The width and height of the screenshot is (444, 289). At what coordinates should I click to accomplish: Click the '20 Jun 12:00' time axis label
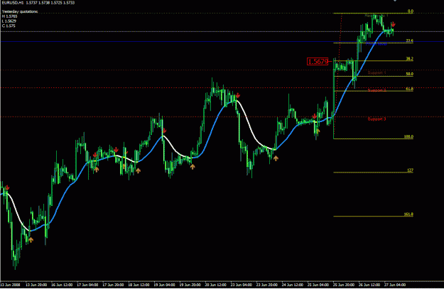(x=215, y=285)
